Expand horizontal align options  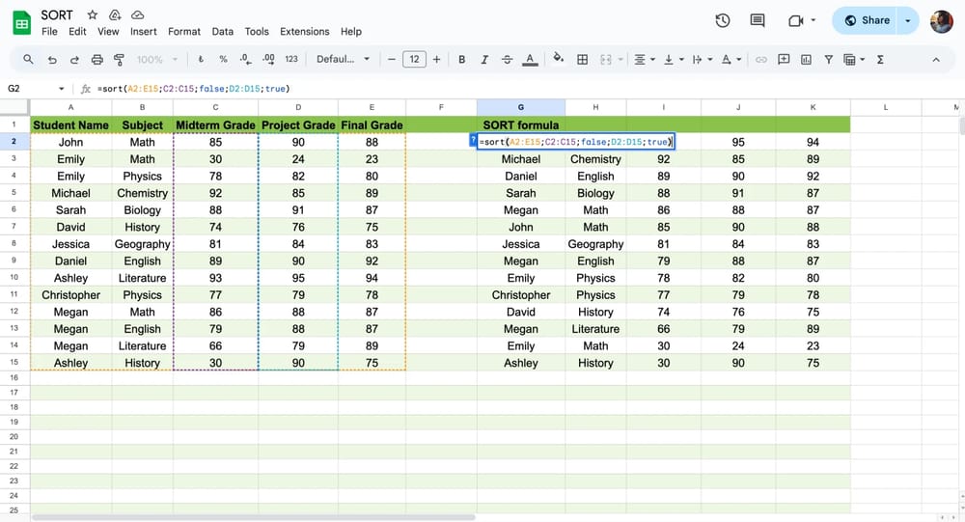pyautogui.click(x=644, y=60)
